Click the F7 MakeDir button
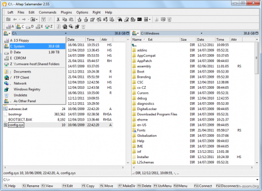262x191 pixels. click(x=127, y=186)
